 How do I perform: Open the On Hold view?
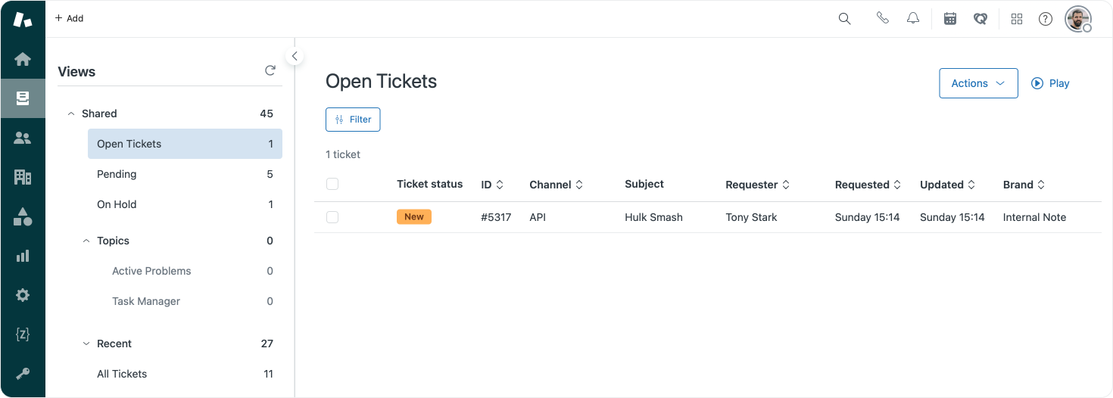(x=117, y=204)
